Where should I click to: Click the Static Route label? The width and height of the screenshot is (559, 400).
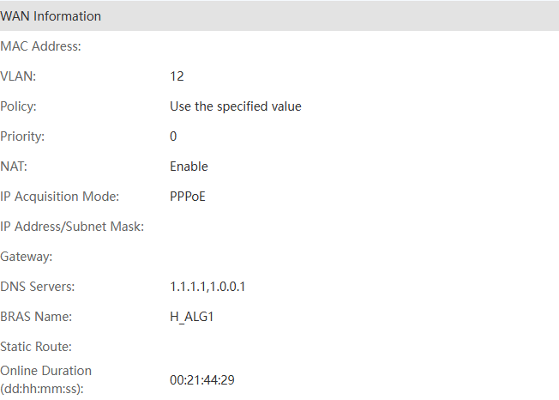tap(36, 347)
